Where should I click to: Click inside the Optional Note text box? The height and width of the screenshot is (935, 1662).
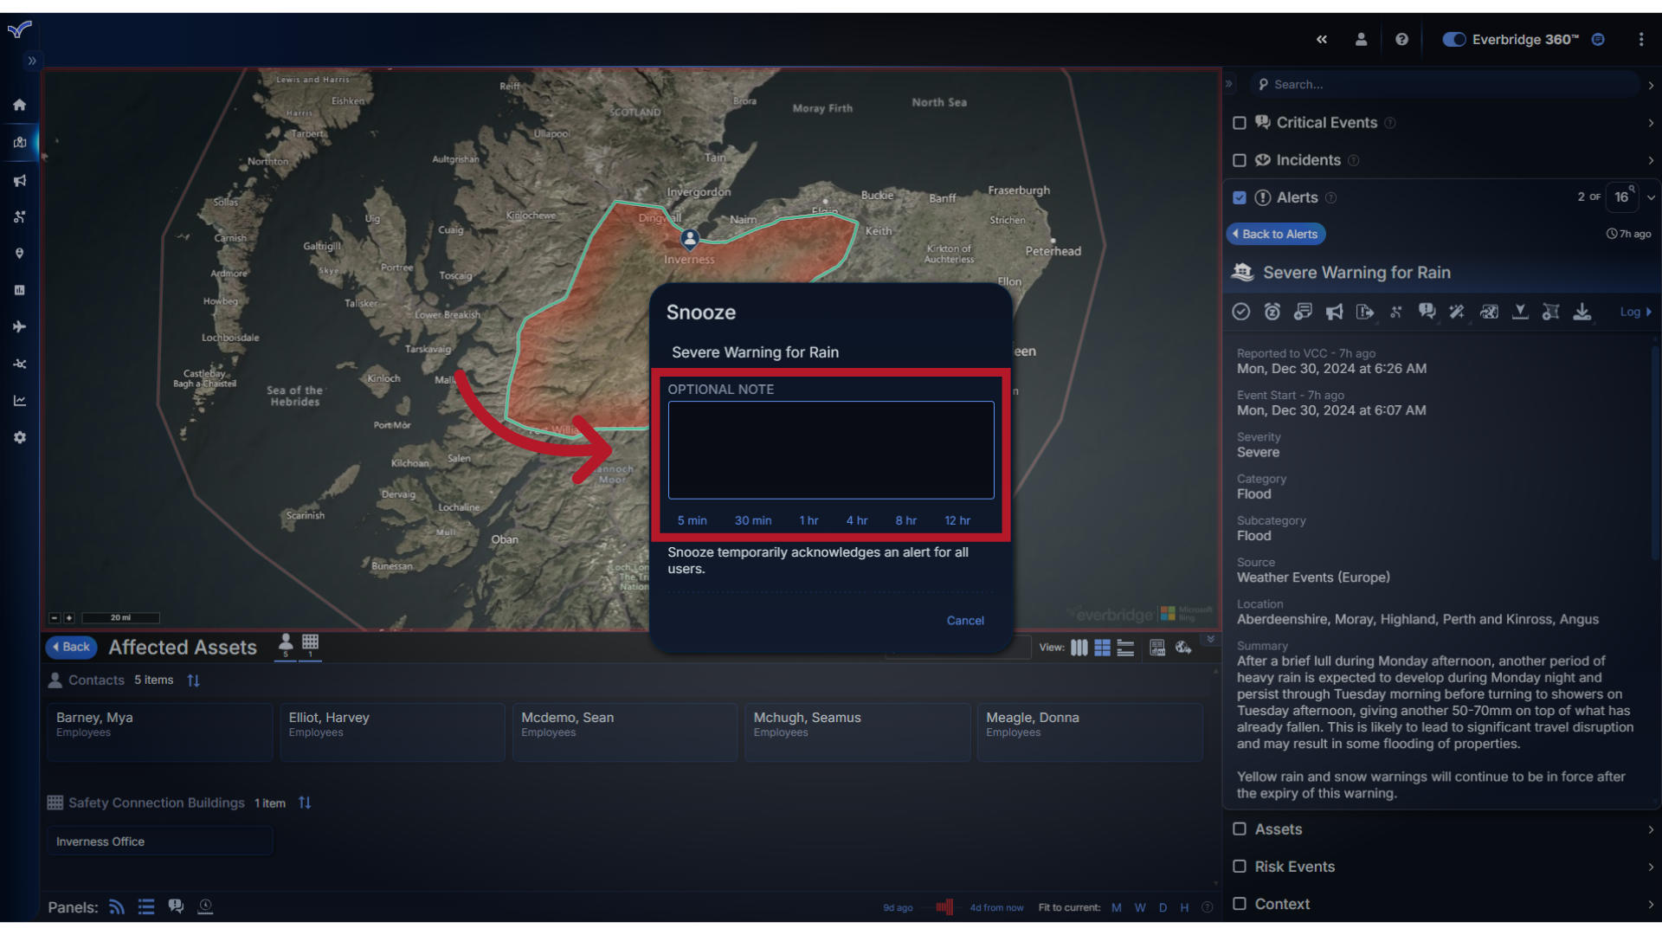tap(831, 449)
